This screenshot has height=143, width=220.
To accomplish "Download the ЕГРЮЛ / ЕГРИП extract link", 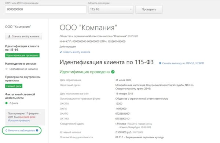I will [183, 63].
